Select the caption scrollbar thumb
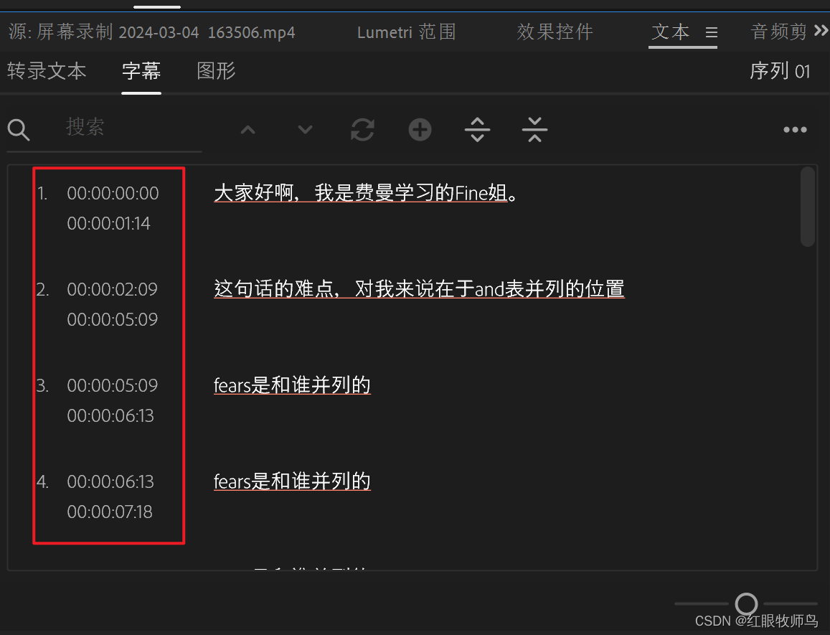This screenshot has height=635, width=830. click(x=807, y=207)
